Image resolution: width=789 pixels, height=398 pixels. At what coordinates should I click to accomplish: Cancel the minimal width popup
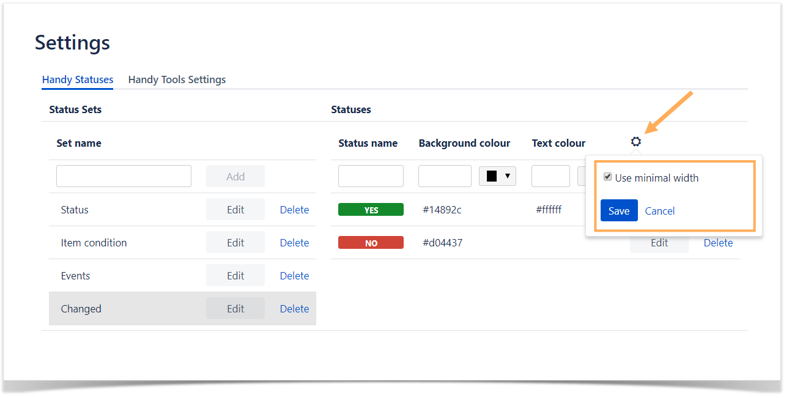click(659, 211)
